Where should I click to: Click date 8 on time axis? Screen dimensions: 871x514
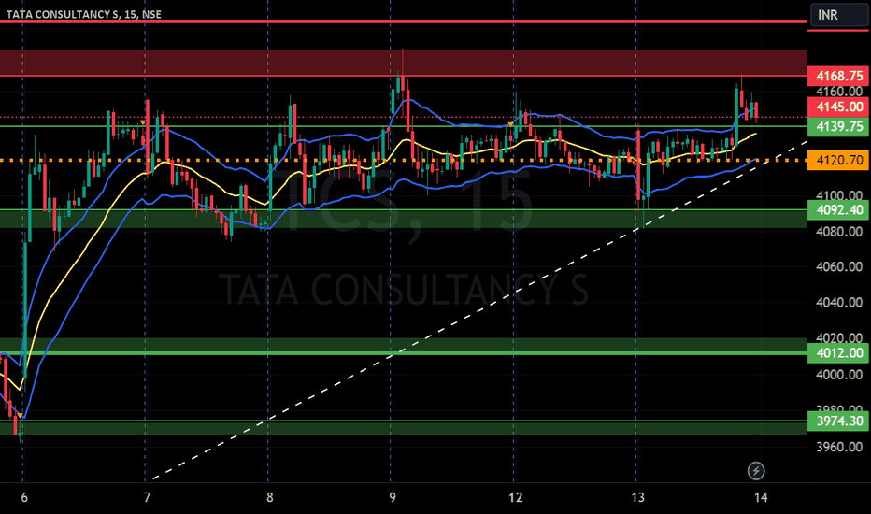click(269, 497)
